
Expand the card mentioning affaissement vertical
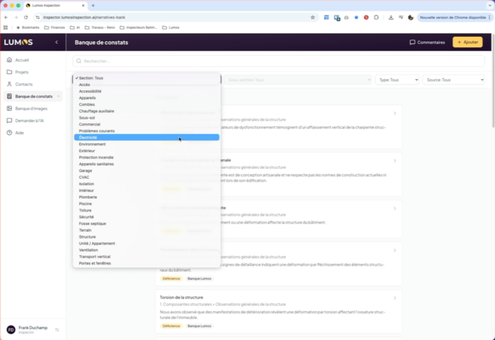[x=395, y=113]
